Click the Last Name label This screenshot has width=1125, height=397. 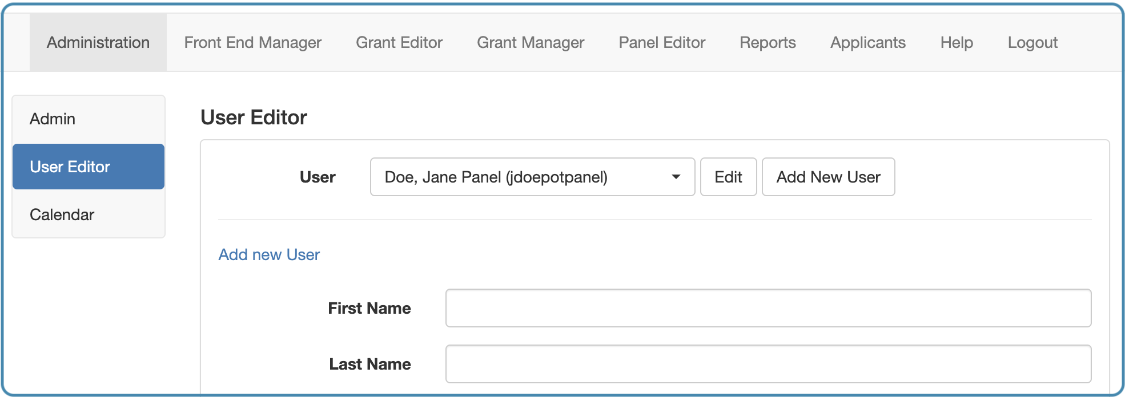pyautogui.click(x=370, y=364)
